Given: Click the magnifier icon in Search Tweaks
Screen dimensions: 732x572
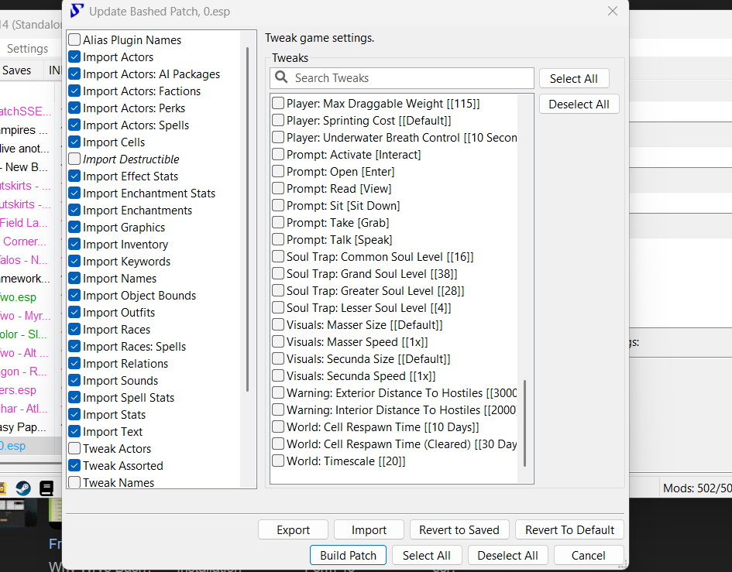Looking at the screenshot, I should coord(281,77).
